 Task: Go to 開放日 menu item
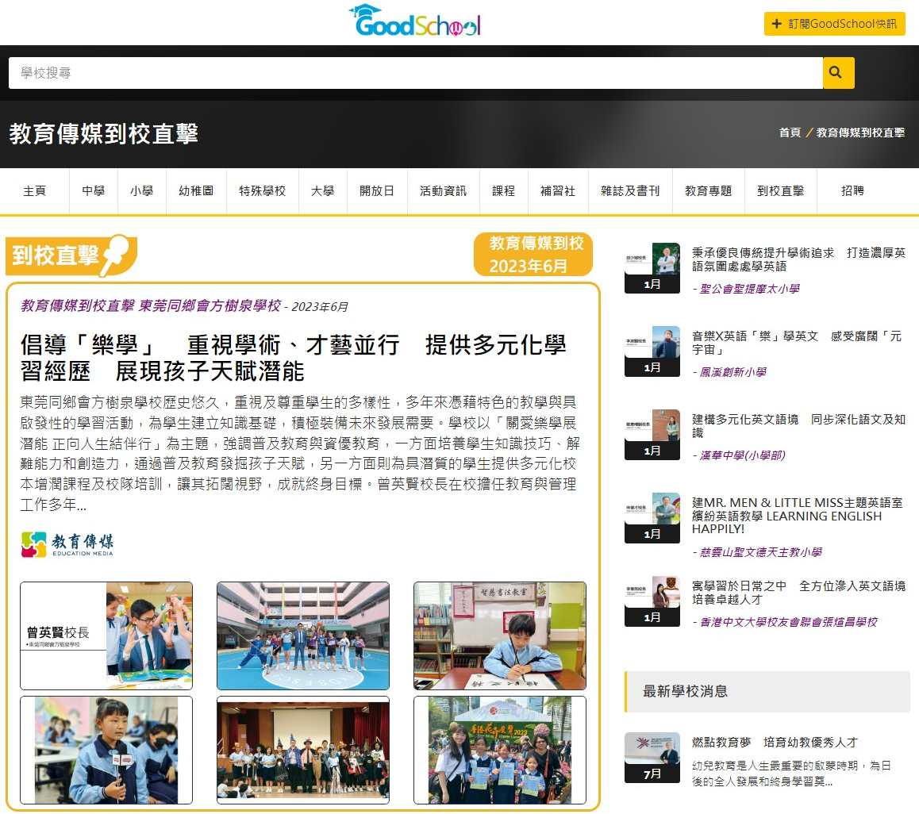pyautogui.click(x=377, y=191)
